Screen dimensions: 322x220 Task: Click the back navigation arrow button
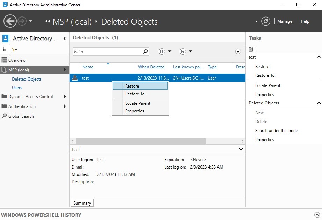tap(10, 21)
